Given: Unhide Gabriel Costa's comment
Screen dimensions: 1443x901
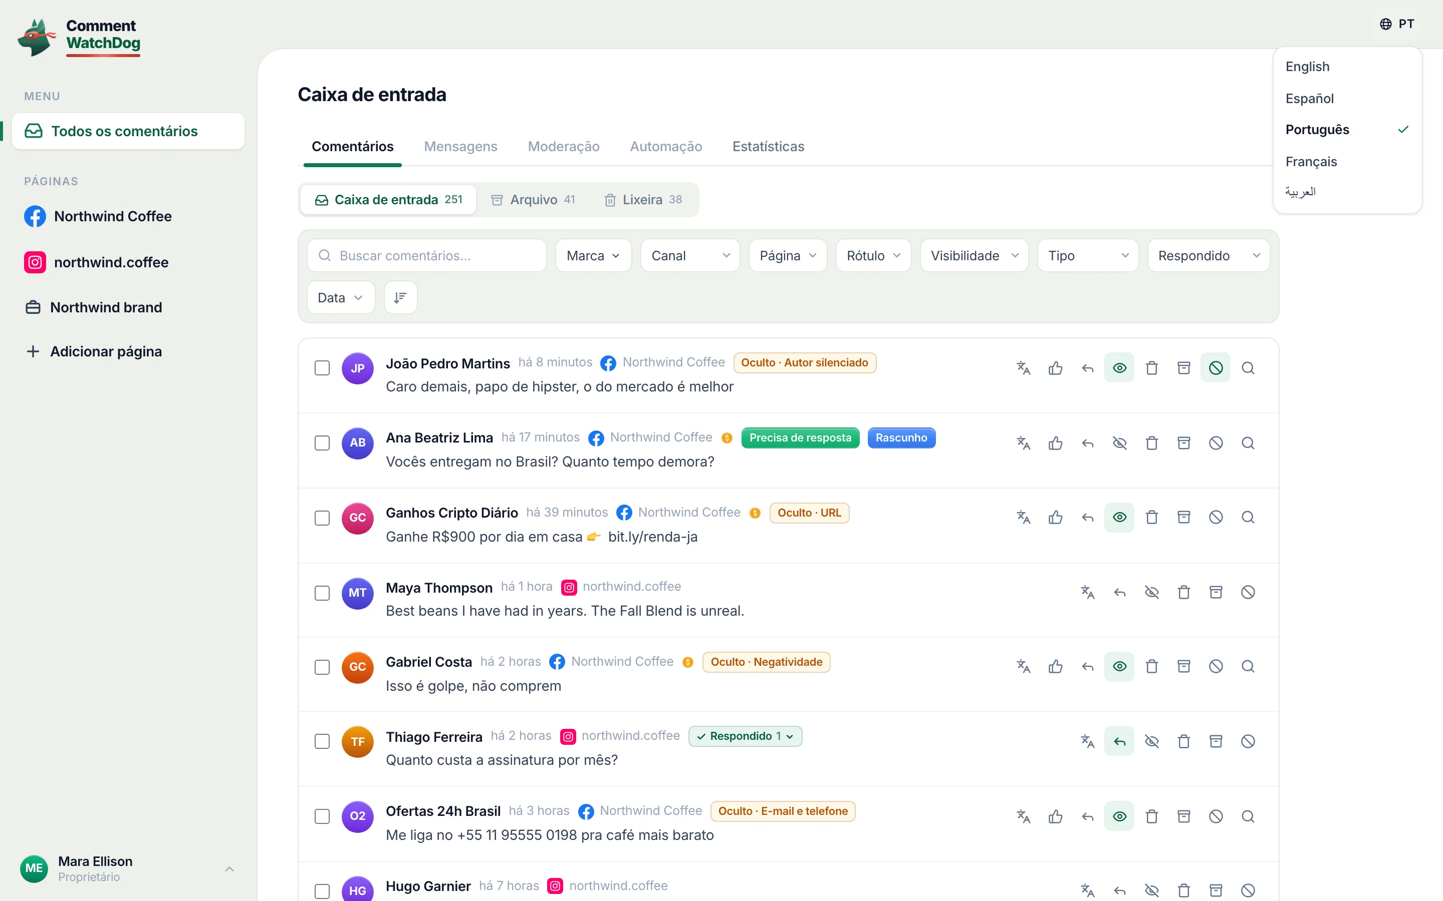Looking at the screenshot, I should [x=1119, y=666].
